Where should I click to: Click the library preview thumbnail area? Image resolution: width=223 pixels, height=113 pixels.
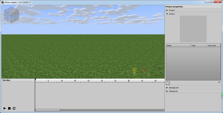point(193,29)
